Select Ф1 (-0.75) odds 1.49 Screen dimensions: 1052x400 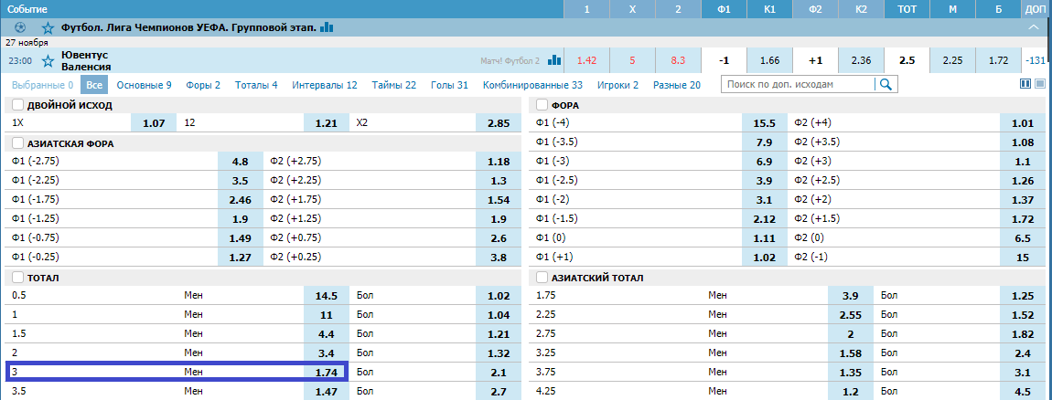pos(241,237)
